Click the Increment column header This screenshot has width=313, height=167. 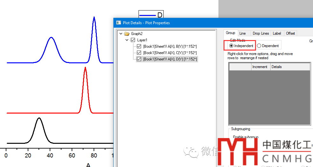(x=260, y=67)
